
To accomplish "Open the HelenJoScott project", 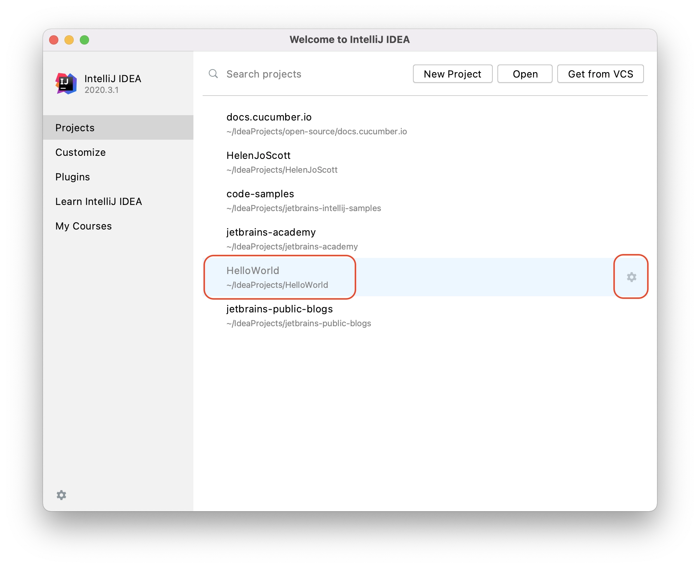I will [x=425, y=162].
